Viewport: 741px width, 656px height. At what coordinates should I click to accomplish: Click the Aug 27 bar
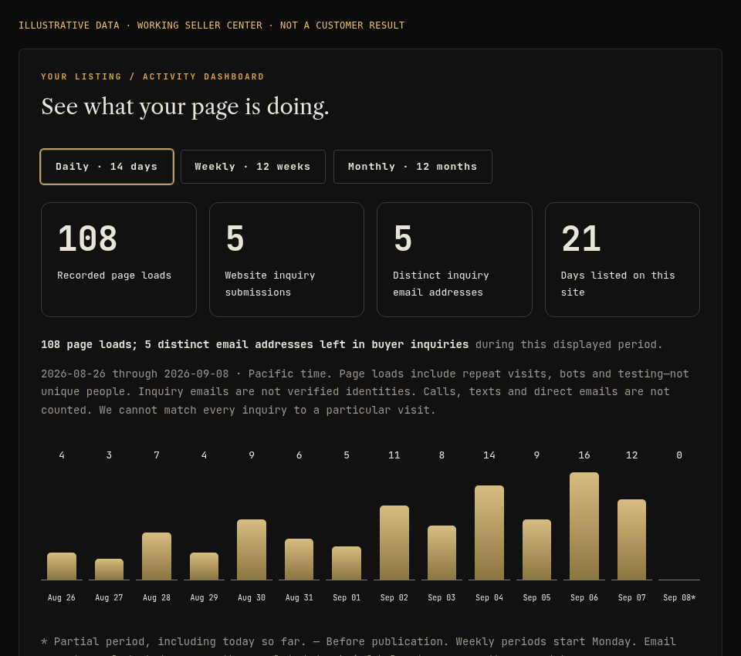point(109,569)
